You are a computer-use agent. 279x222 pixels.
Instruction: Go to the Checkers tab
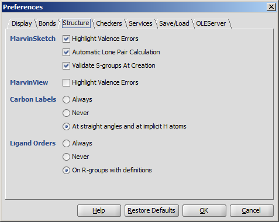pyautogui.click(x=109, y=23)
